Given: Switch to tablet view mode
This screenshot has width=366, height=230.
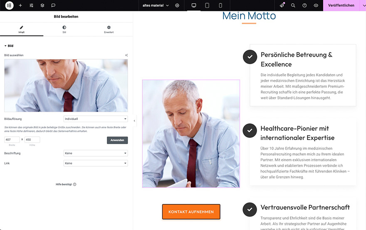Looking at the screenshot, I should tap(207, 5).
